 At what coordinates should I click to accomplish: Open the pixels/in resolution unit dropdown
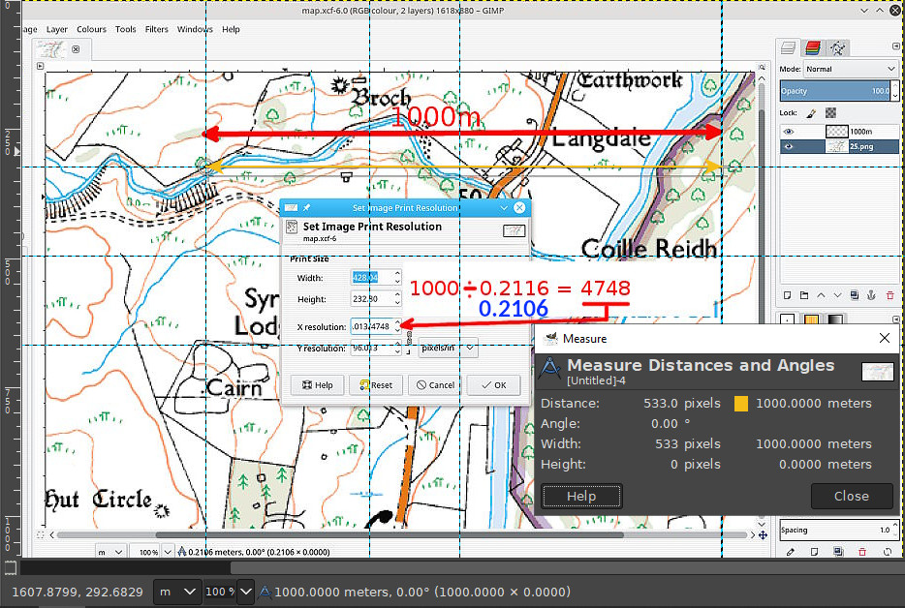click(x=453, y=348)
